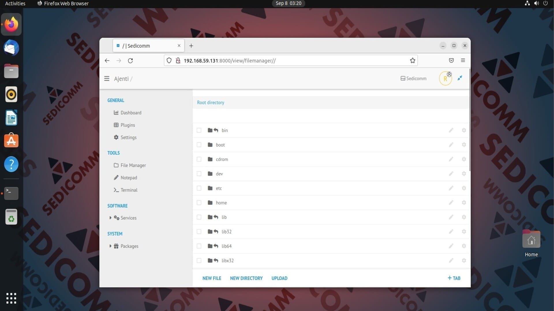This screenshot has width=554, height=311.
Task: Tick the checkbox next to cdrom
Action: [x=199, y=159]
